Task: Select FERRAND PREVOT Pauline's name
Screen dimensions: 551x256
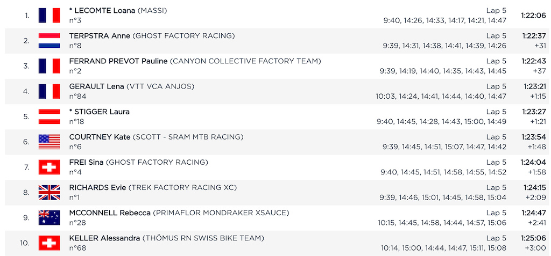Action: pos(118,61)
